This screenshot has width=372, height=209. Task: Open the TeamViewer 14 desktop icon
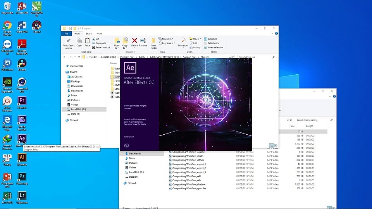[x=7, y=47]
